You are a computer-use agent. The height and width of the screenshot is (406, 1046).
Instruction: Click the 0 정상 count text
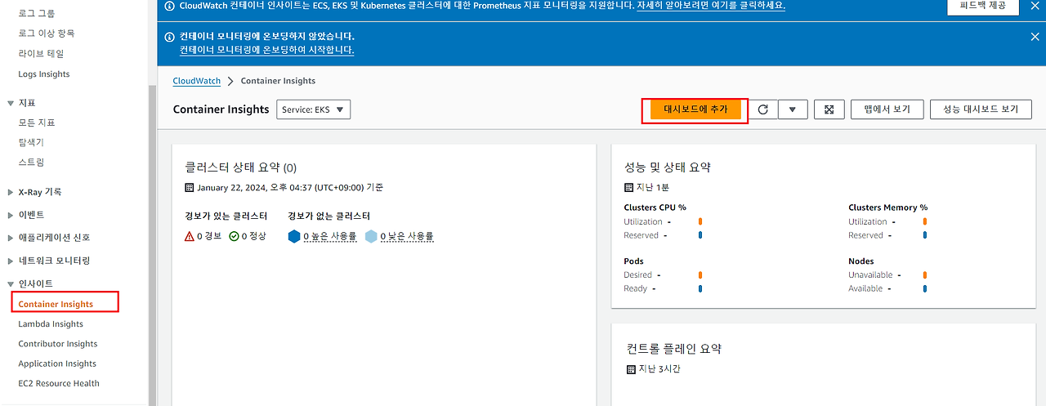pos(253,236)
